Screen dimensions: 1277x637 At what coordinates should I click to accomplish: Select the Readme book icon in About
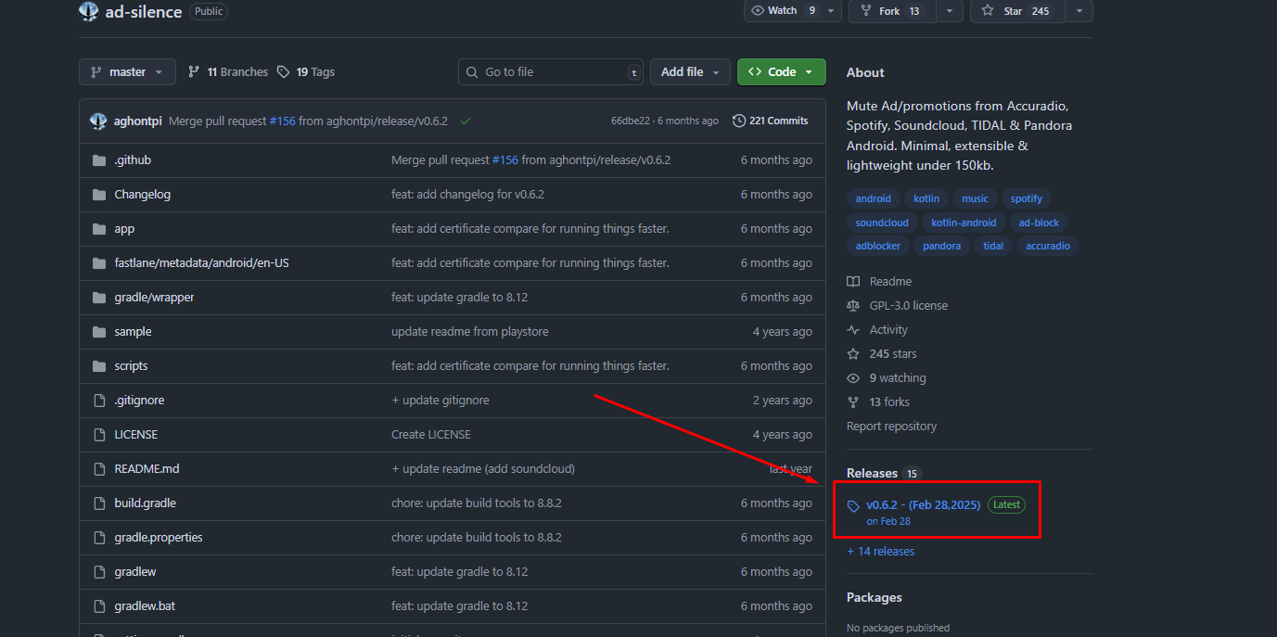(854, 281)
